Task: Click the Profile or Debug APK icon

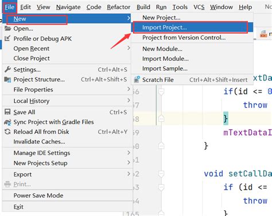Action: (7, 38)
